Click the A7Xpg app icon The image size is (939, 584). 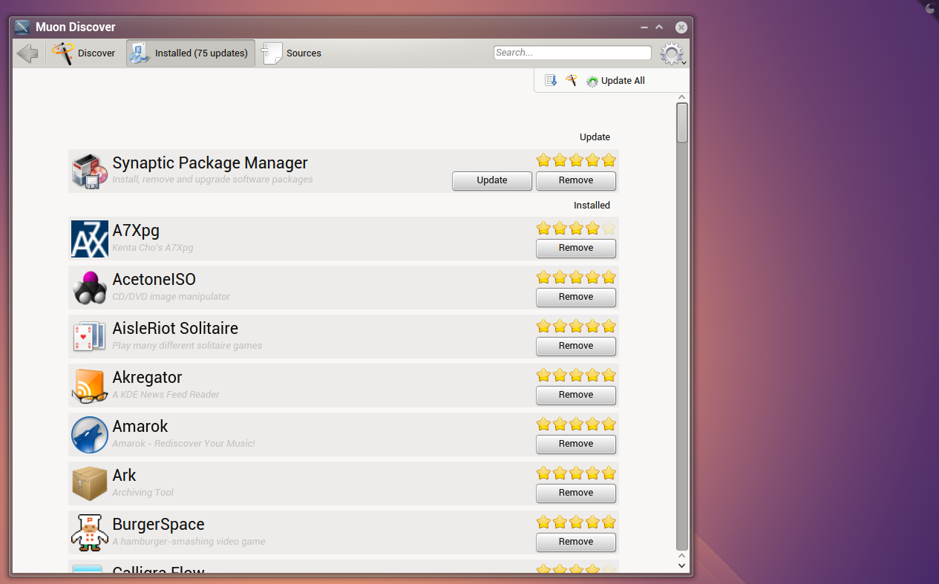tap(90, 239)
